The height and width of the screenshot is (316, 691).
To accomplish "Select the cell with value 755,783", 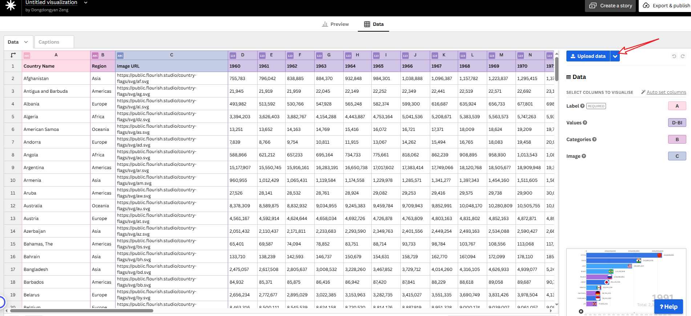I will pos(243,79).
